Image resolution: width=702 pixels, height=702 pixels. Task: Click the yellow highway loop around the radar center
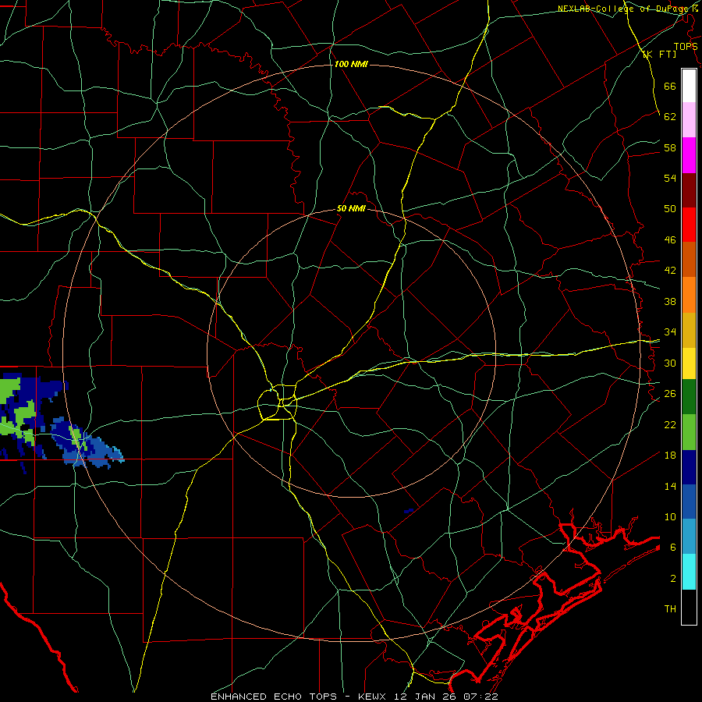[x=277, y=402]
